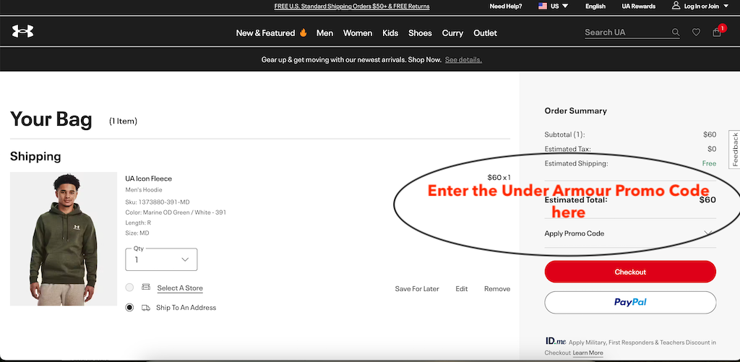Open the UA Rewards link

(x=639, y=6)
